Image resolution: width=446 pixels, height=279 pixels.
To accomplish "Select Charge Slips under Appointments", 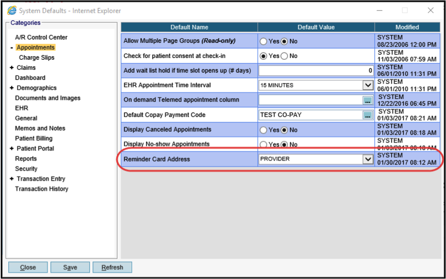I will point(37,58).
